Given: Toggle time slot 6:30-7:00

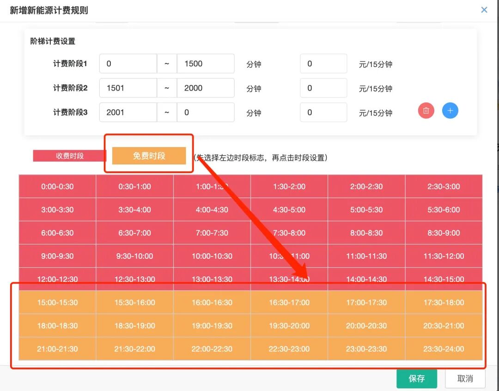Looking at the screenshot, I should point(134,233).
